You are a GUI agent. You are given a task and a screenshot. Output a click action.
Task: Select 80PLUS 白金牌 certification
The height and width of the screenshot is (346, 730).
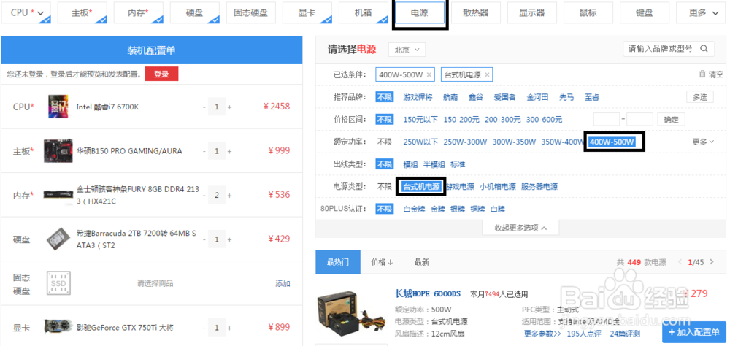414,209
